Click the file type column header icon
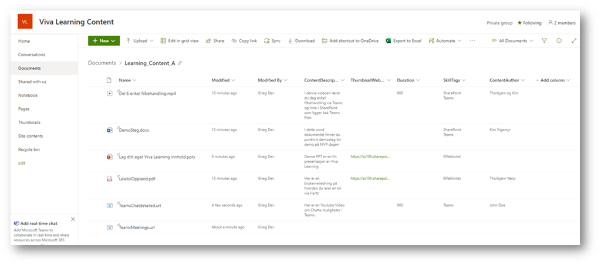Viewport: 601px width, 266px height. click(x=109, y=80)
